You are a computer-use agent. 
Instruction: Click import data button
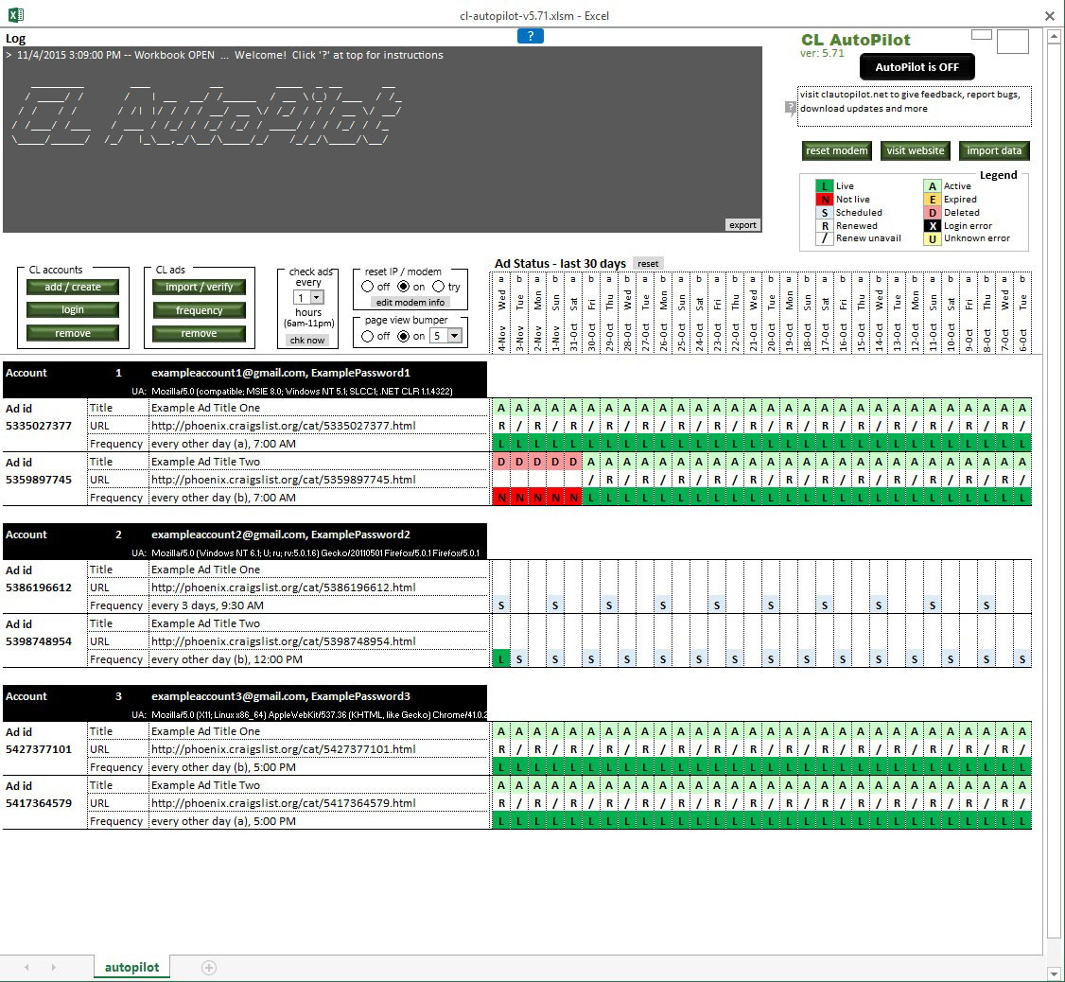click(x=994, y=150)
